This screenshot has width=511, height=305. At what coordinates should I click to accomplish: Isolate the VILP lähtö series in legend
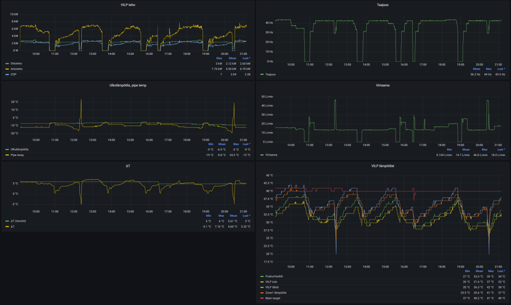click(x=272, y=287)
